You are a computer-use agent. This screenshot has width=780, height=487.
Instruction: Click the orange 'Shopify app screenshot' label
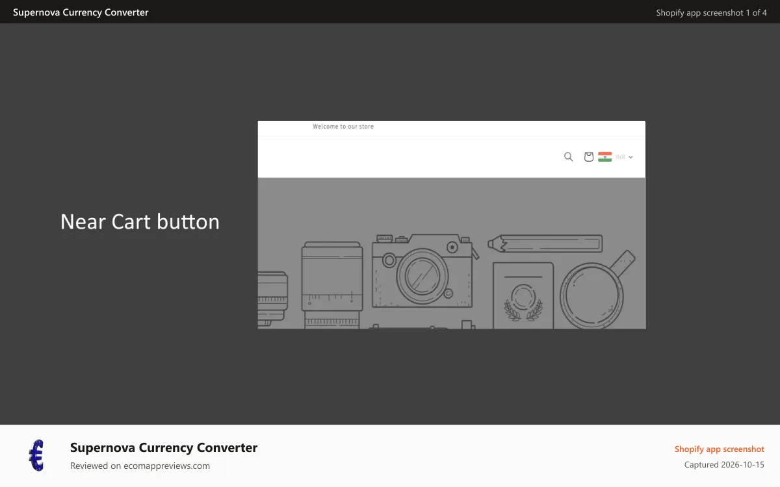(720, 449)
